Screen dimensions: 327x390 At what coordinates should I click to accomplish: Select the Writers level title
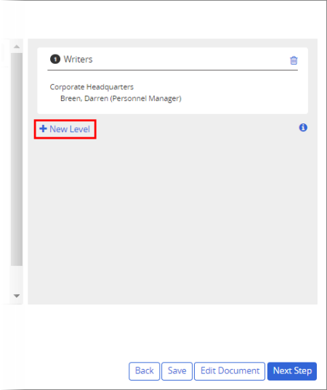pos(78,60)
